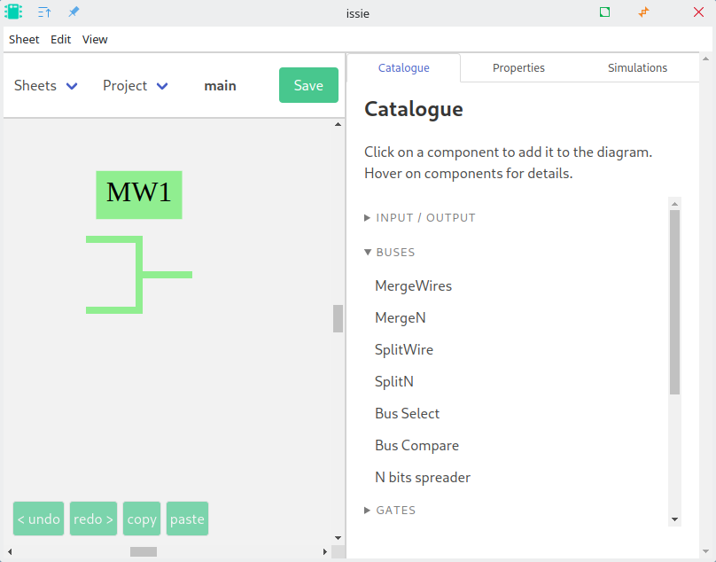
Task: Click the issie chip app icon
Action: coord(13,12)
